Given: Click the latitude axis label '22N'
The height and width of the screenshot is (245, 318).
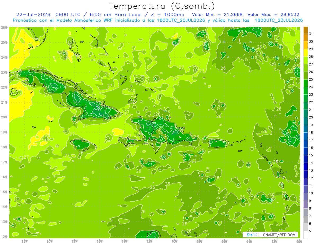Looking at the screenshot, I should coord(4,87).
